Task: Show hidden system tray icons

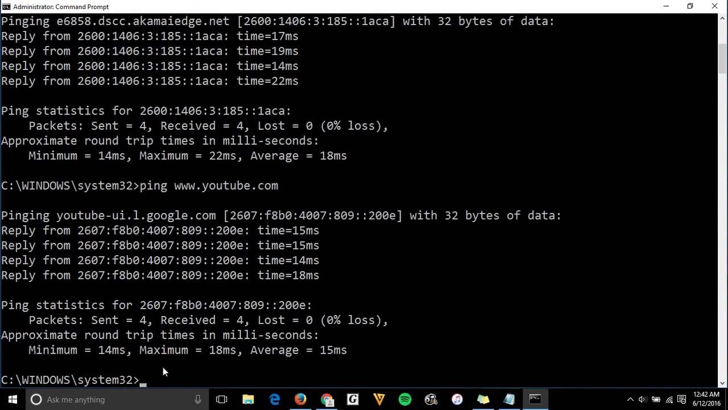Action: (630, 399)
